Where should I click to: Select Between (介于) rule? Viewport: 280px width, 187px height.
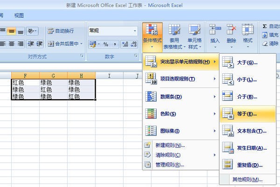[248, 97]
